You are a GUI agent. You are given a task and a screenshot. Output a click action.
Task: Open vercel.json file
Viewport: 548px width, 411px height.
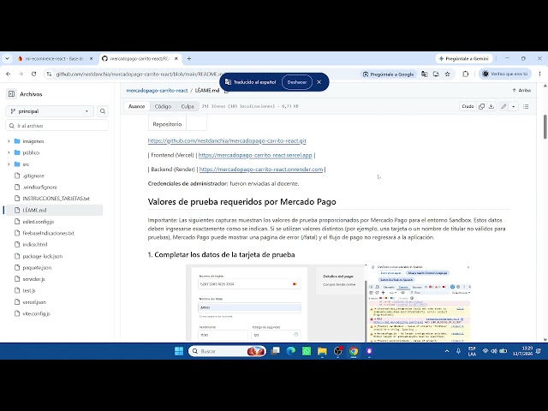click(x=34, y=302)
